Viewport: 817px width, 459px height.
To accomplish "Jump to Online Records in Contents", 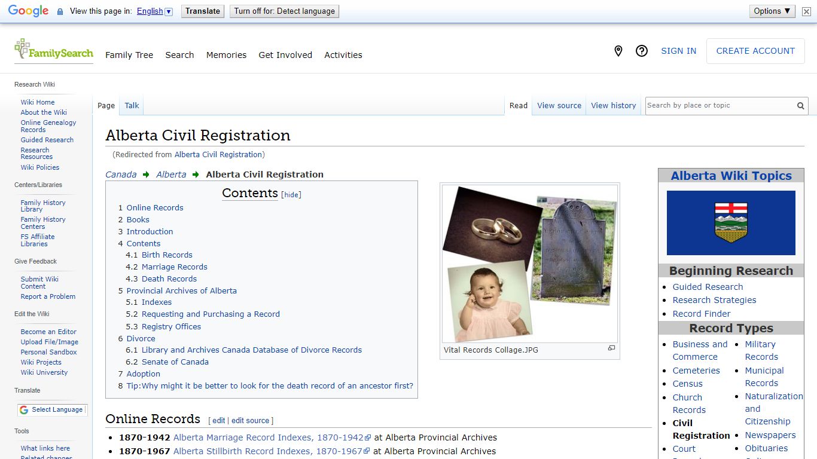I will [155, 207].
